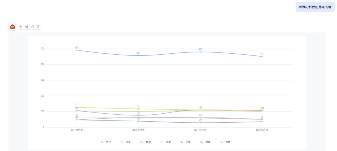Click the 492 total score data point
The height and width of the screenshot is (151, 337).
point(77,50)
